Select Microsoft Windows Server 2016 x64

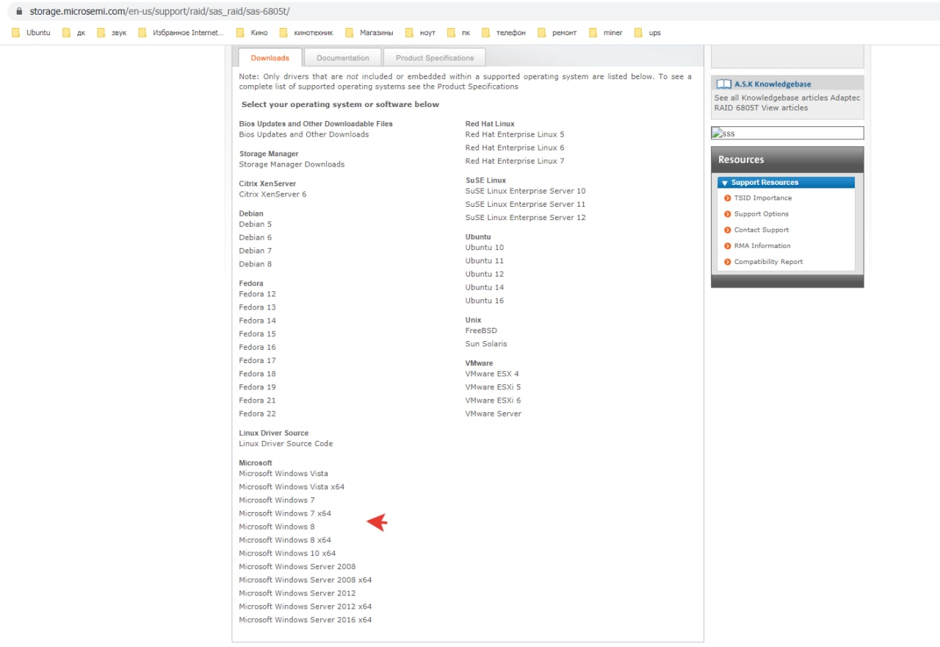[x=305, y=620]
